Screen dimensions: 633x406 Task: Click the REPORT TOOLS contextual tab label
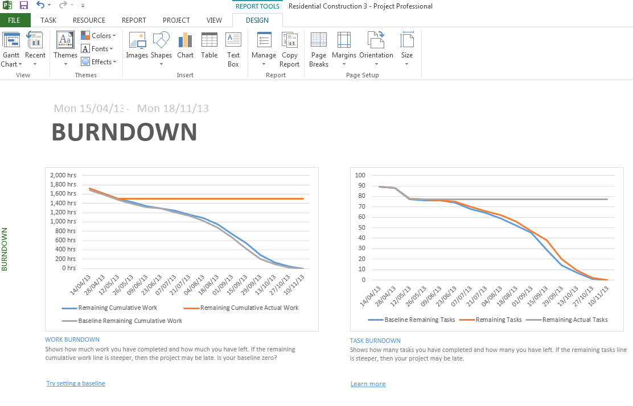click(x=257, y=6)
